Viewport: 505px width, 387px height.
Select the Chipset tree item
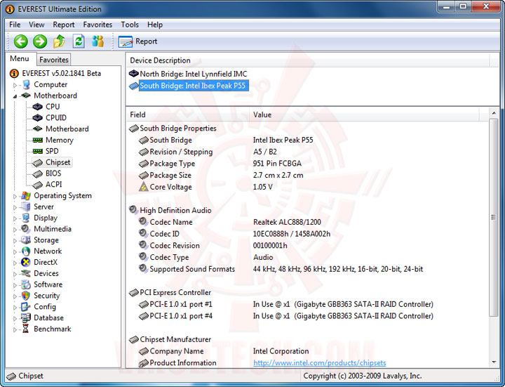tap(58, 162)
